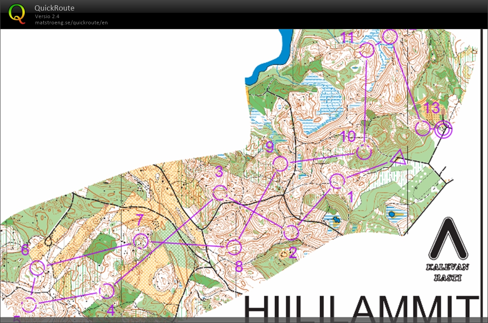Click the QuickRoute "Q" application logo
The height and width of the screenshot is (323, 488).
point(18,14)
